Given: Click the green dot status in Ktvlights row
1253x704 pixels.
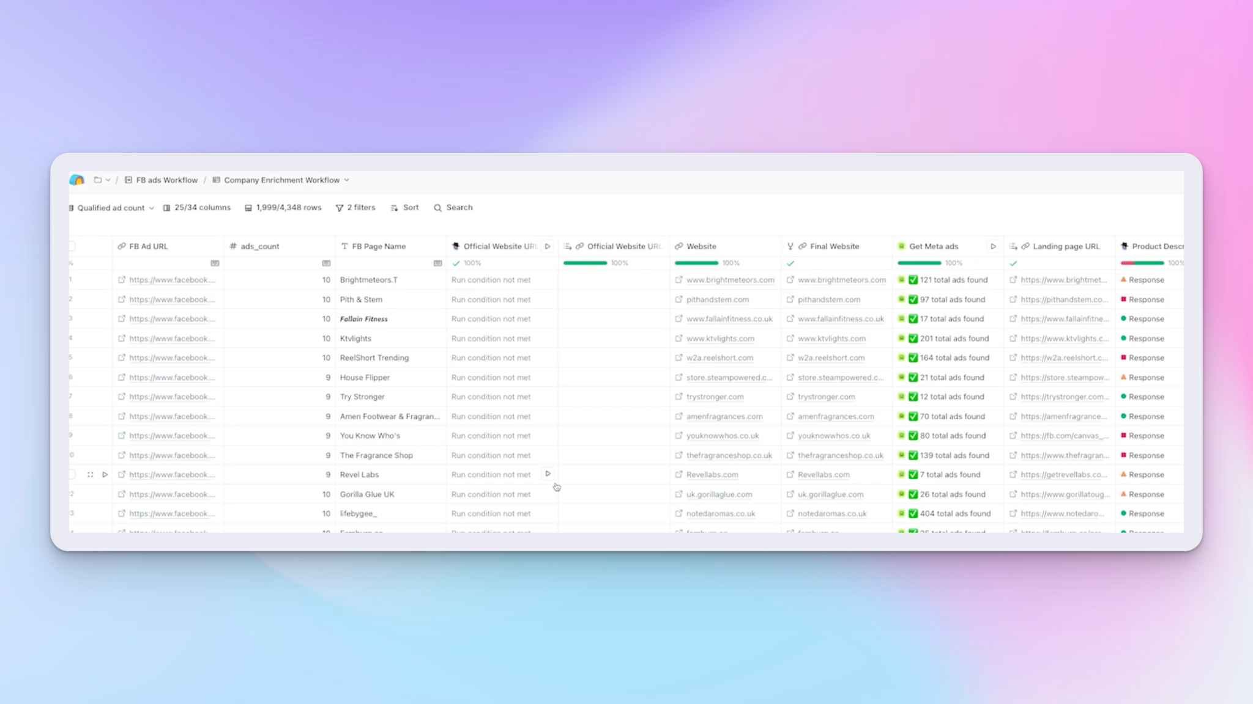Looking at the screenshot, I should (1123, 338).
